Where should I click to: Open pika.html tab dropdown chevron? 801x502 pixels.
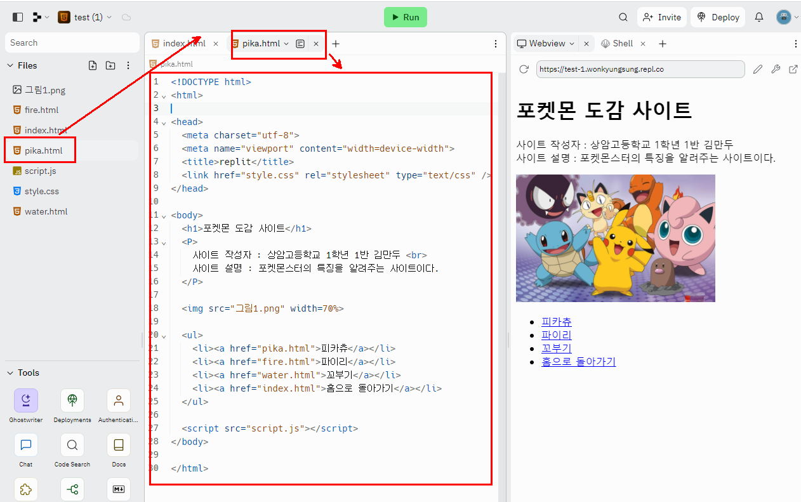click(286, 44)
